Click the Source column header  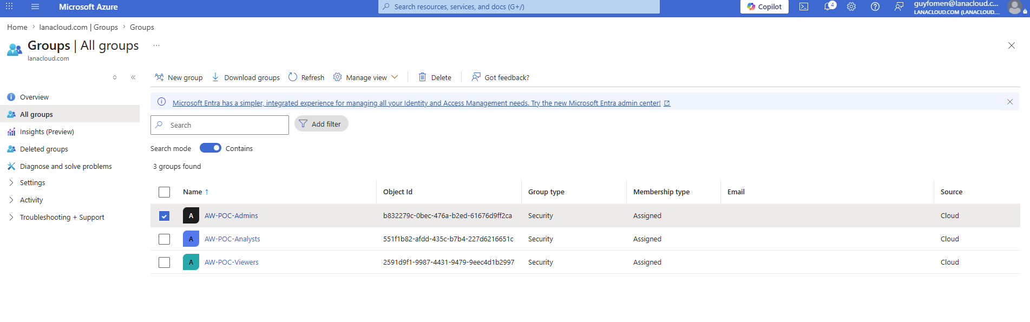tap(952, 192)
